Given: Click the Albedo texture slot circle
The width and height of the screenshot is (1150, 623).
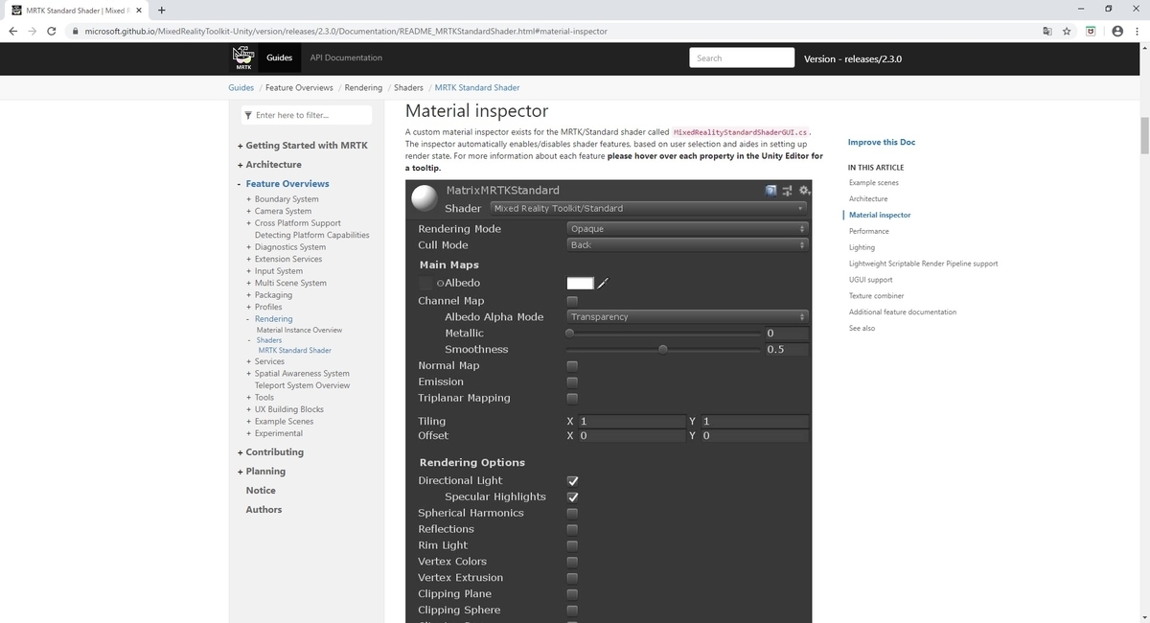Looking at the screenshot, I should coord(440,283).
